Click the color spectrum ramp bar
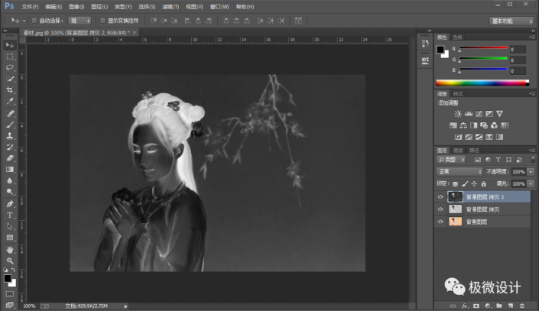Viewport: 539px width, 311px height. pos(481,83)
